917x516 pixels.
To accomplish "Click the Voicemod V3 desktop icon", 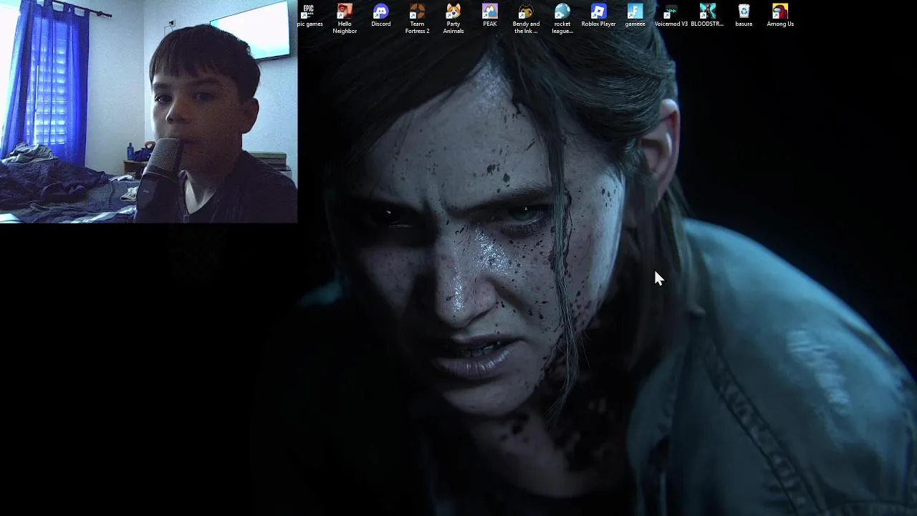I will point(671,16).
